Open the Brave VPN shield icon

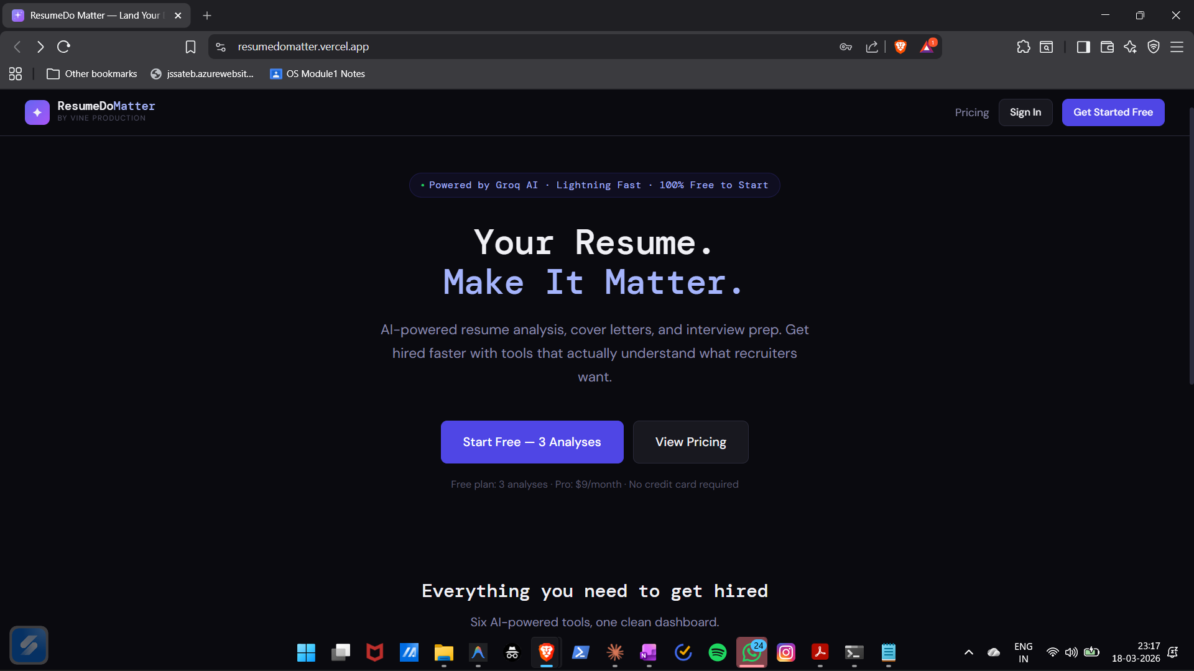pos(1154,47)
